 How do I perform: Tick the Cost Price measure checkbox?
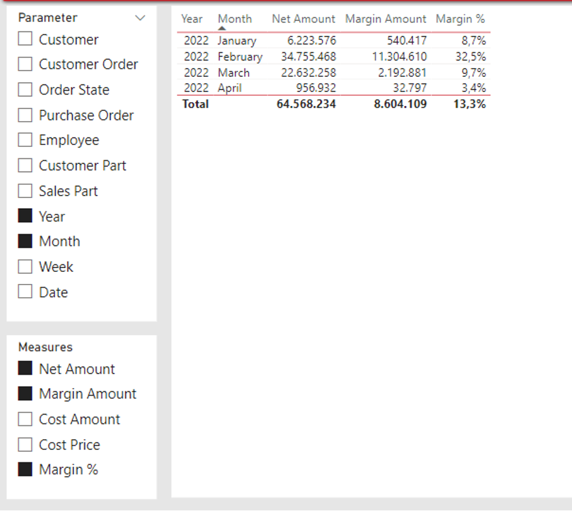[x=25, y=444]
